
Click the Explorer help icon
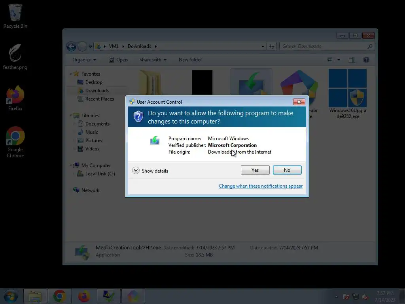[366, 60]
